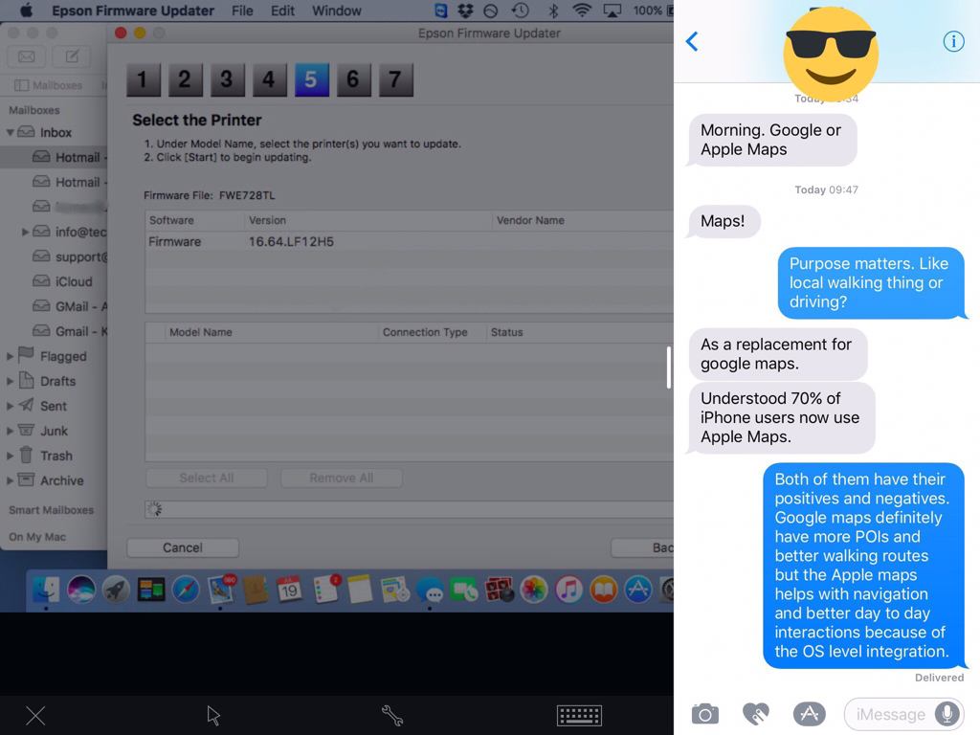The height and width of the screenshot is (735, 980).
Task: Click Firmware row version 16.64.LF12H5
Action: [410, 242]
